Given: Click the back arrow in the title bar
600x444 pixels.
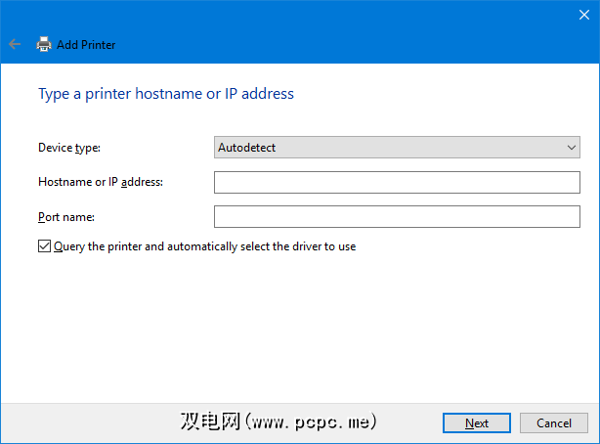Looking at the screenshot, I should (x=15, y=44).
